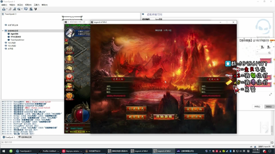Image resolution: width=275 pixels, height=154 pixels.
Task: Click the scroll icon in game sidebar
Action: click(x=70, y=69)
